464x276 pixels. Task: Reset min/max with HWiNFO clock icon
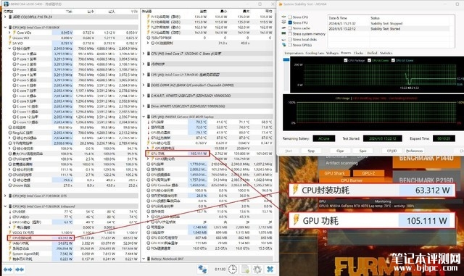click(x=233, y=269)
